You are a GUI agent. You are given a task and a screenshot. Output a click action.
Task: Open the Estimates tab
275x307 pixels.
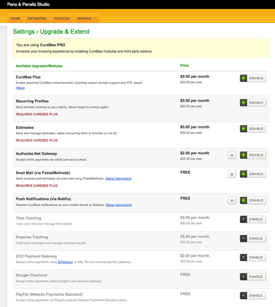tap(37, 18)
